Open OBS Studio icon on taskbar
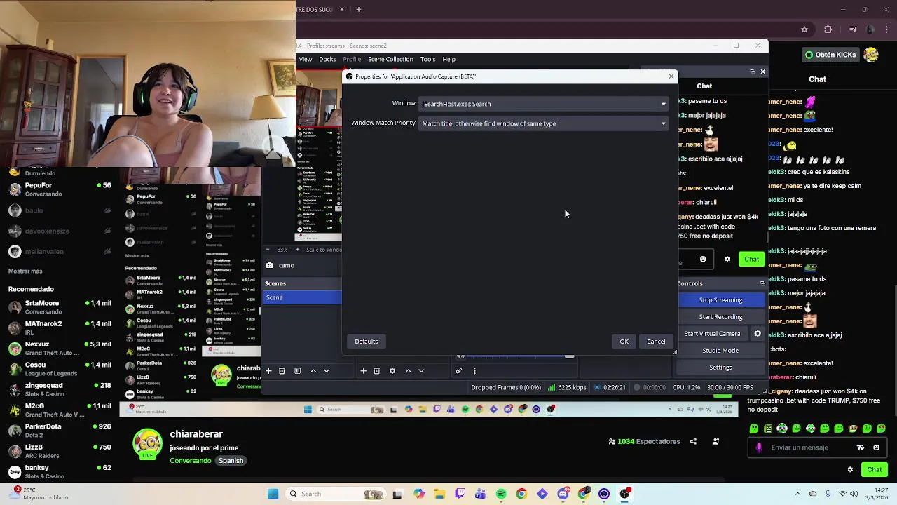Screen dimensions: 897x505 tap(624, 494)
